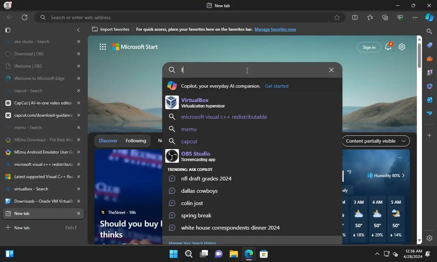Open Microsoft Store from taskbar
Screen dimensions: 437x262
tap(264, 254)
